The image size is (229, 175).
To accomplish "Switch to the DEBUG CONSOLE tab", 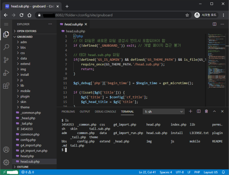I will [x=105, y=111].
